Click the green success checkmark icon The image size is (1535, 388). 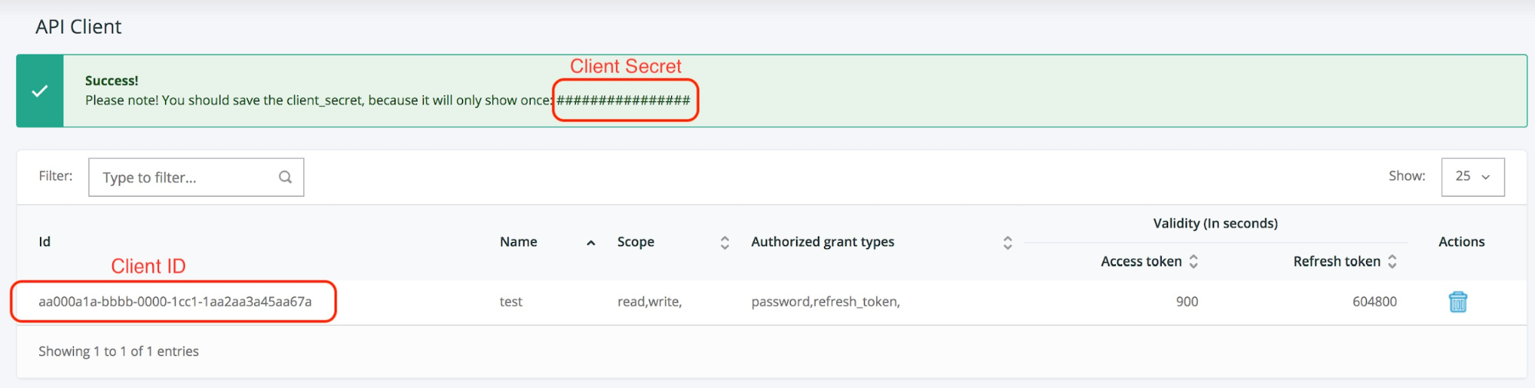pyautogui.click(x=40, y=91)
